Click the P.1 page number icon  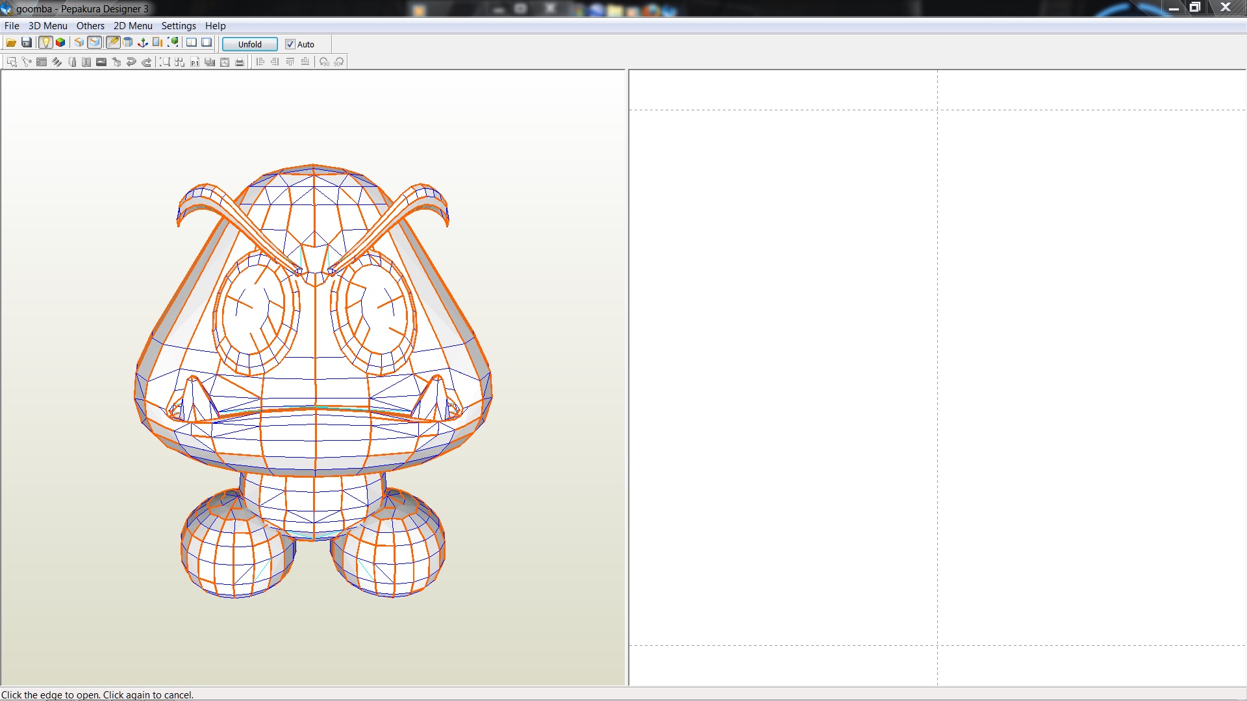click(195, 62)
